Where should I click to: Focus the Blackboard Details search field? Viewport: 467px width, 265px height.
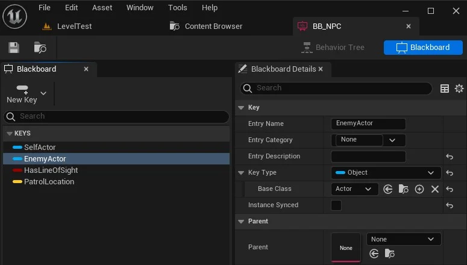point(336,88)
